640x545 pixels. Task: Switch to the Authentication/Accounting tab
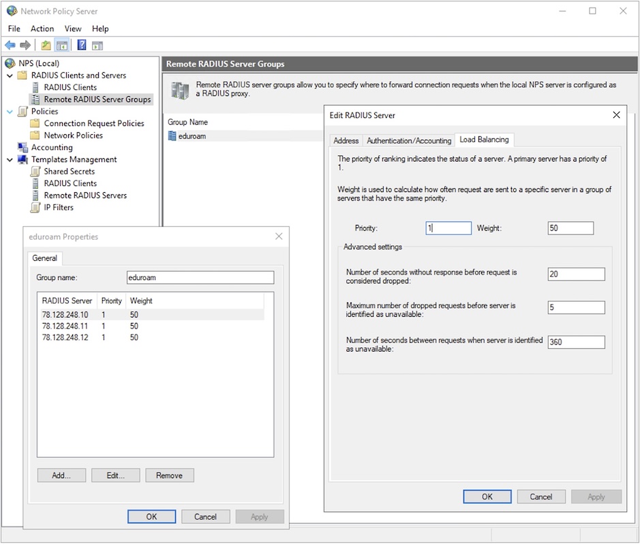click(x=408, y=141)
